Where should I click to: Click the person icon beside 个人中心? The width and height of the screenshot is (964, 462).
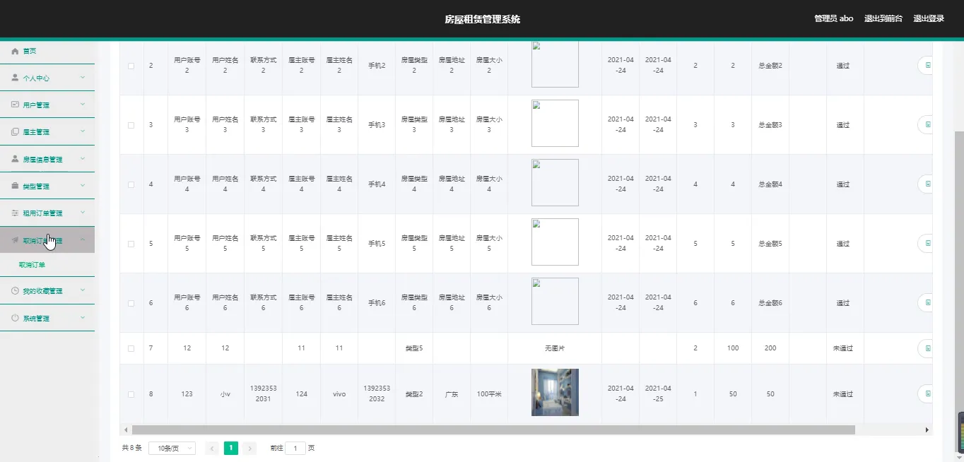[x=15, y=78]
